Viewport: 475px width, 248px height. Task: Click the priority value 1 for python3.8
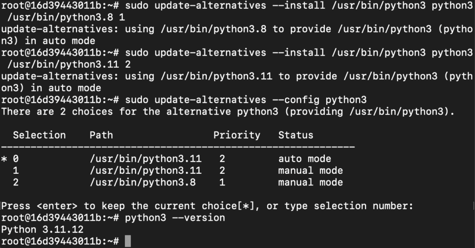pos(222,182)
